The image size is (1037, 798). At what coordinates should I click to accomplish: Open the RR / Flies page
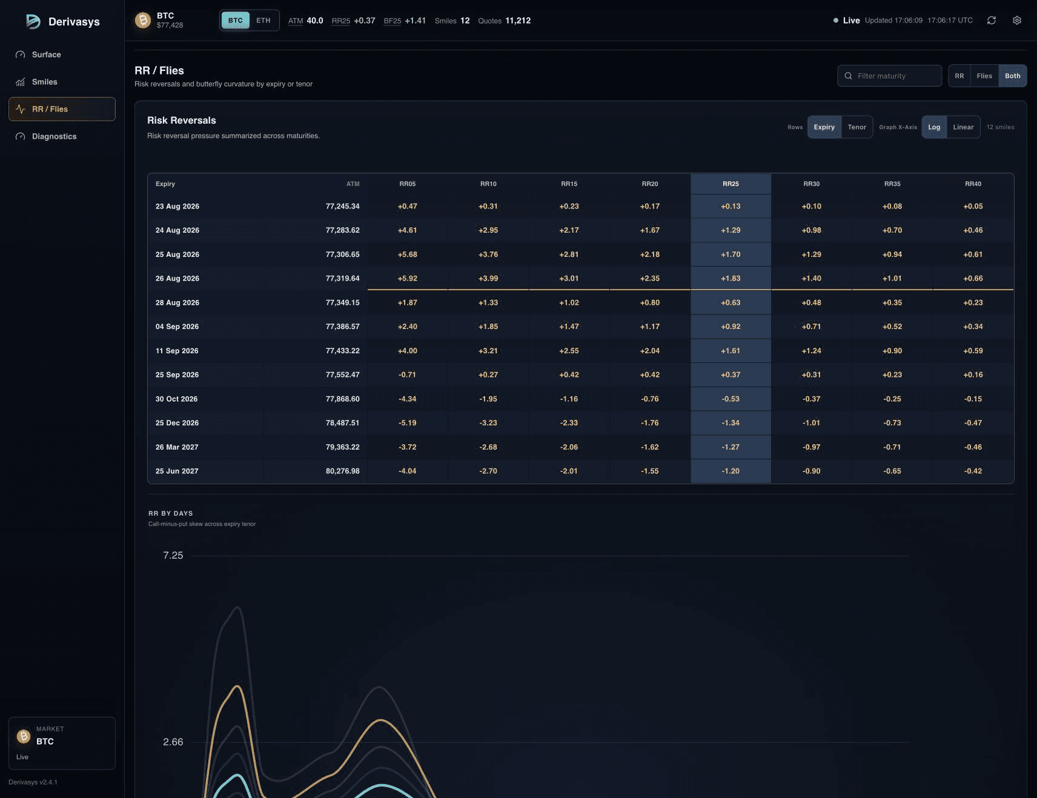tap(62, 109)
